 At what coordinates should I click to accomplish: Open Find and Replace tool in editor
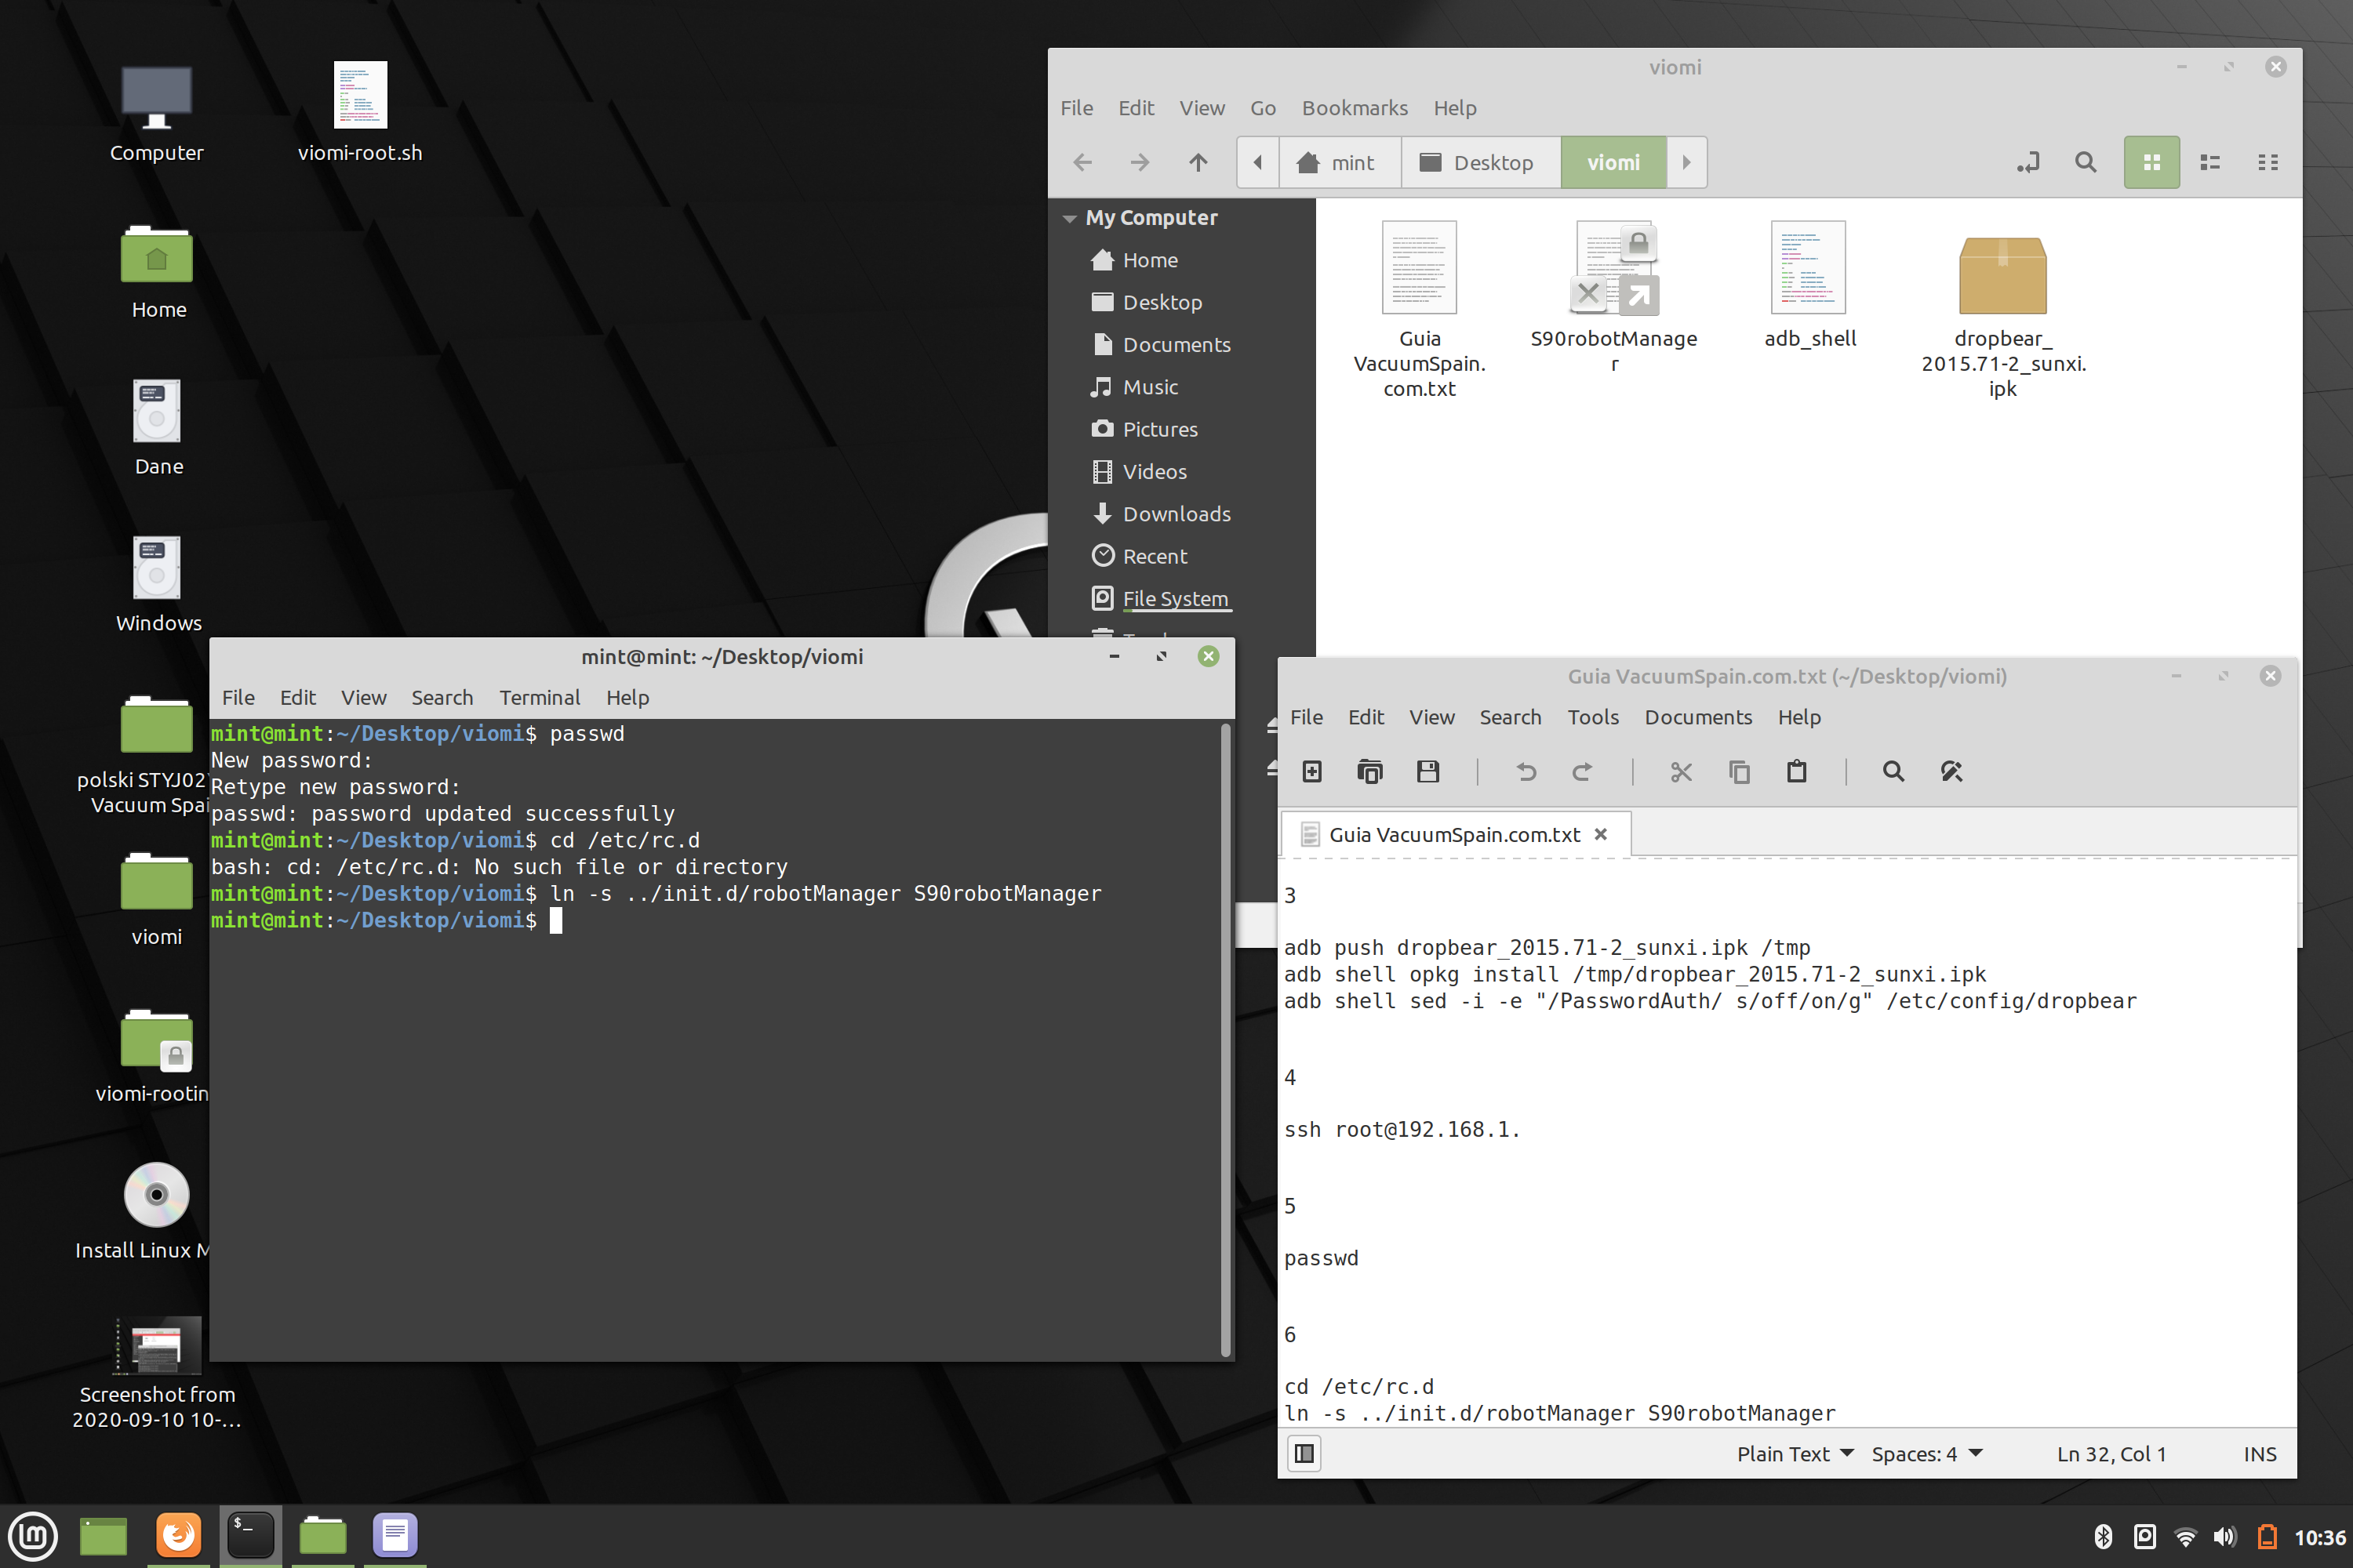point(1951,771)
